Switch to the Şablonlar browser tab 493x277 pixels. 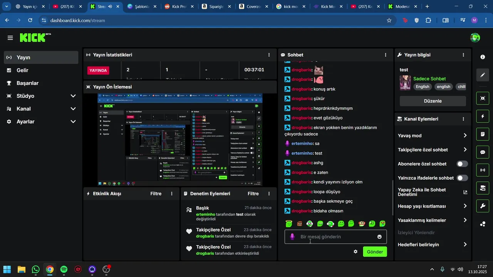141,7
